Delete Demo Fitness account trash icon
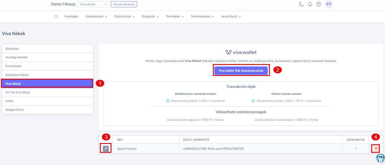The image size is (385, 165). 376,149
